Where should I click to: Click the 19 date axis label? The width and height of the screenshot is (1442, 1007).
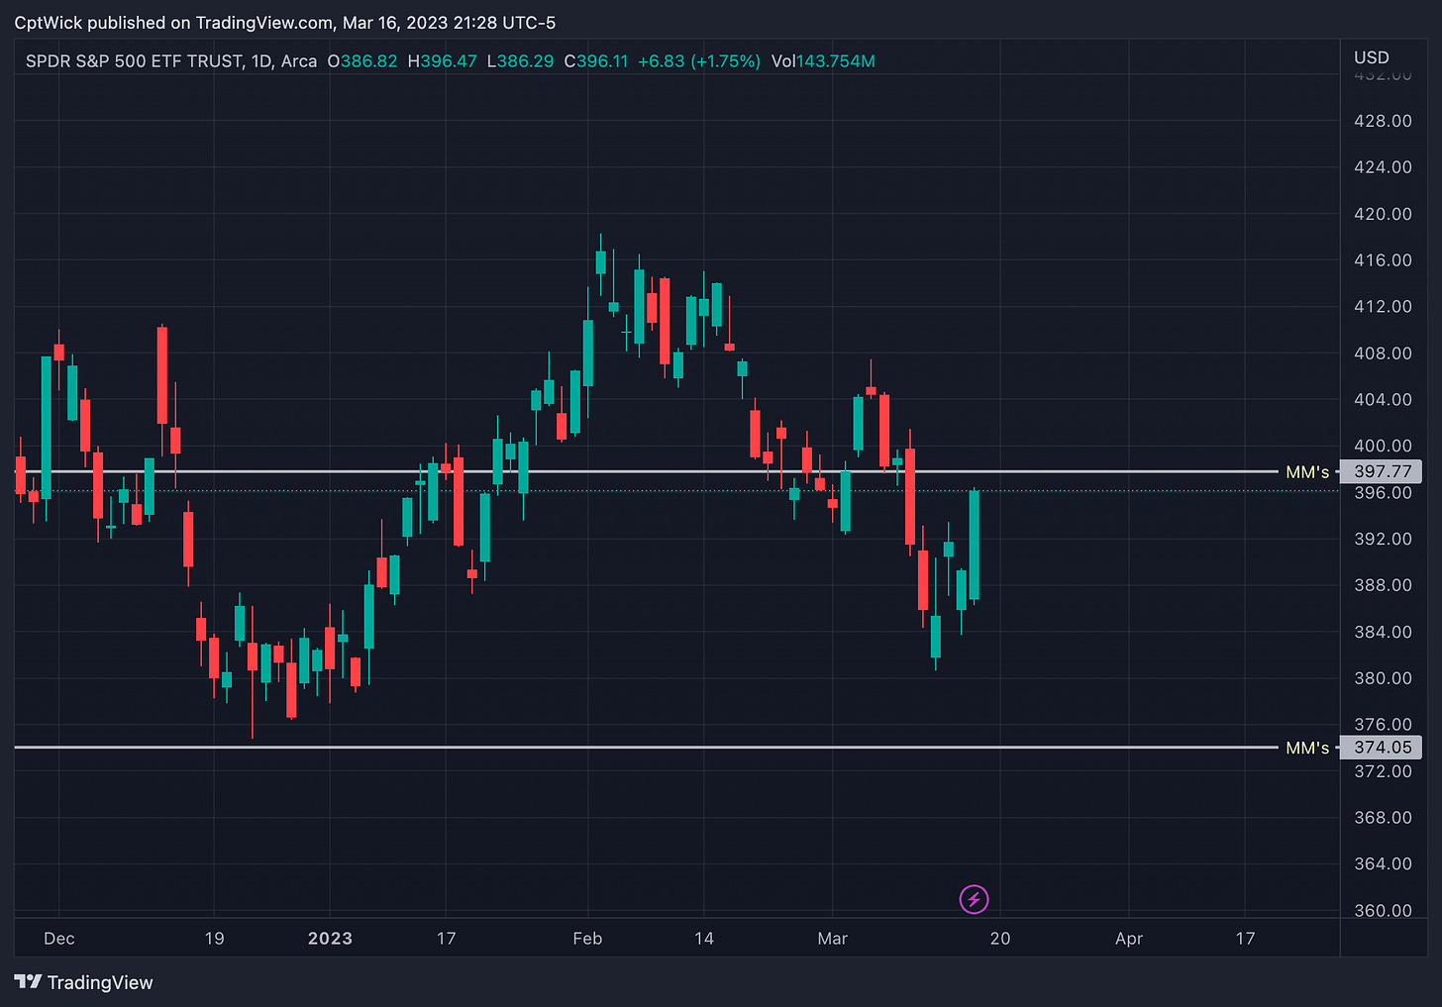click(x=214, y=939)
